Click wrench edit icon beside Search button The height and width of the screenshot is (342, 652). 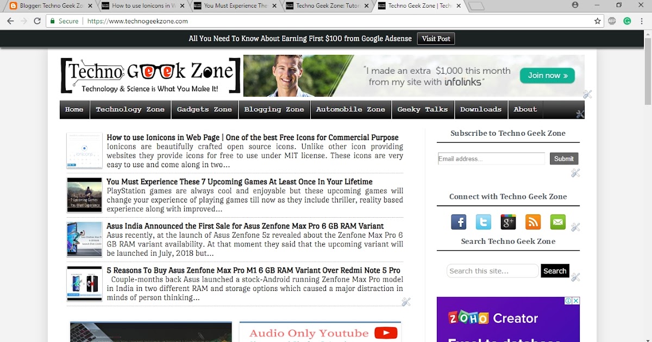575,277
